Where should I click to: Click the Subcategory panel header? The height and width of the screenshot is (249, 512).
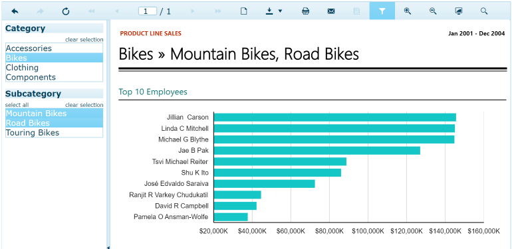tap(55, 94)
